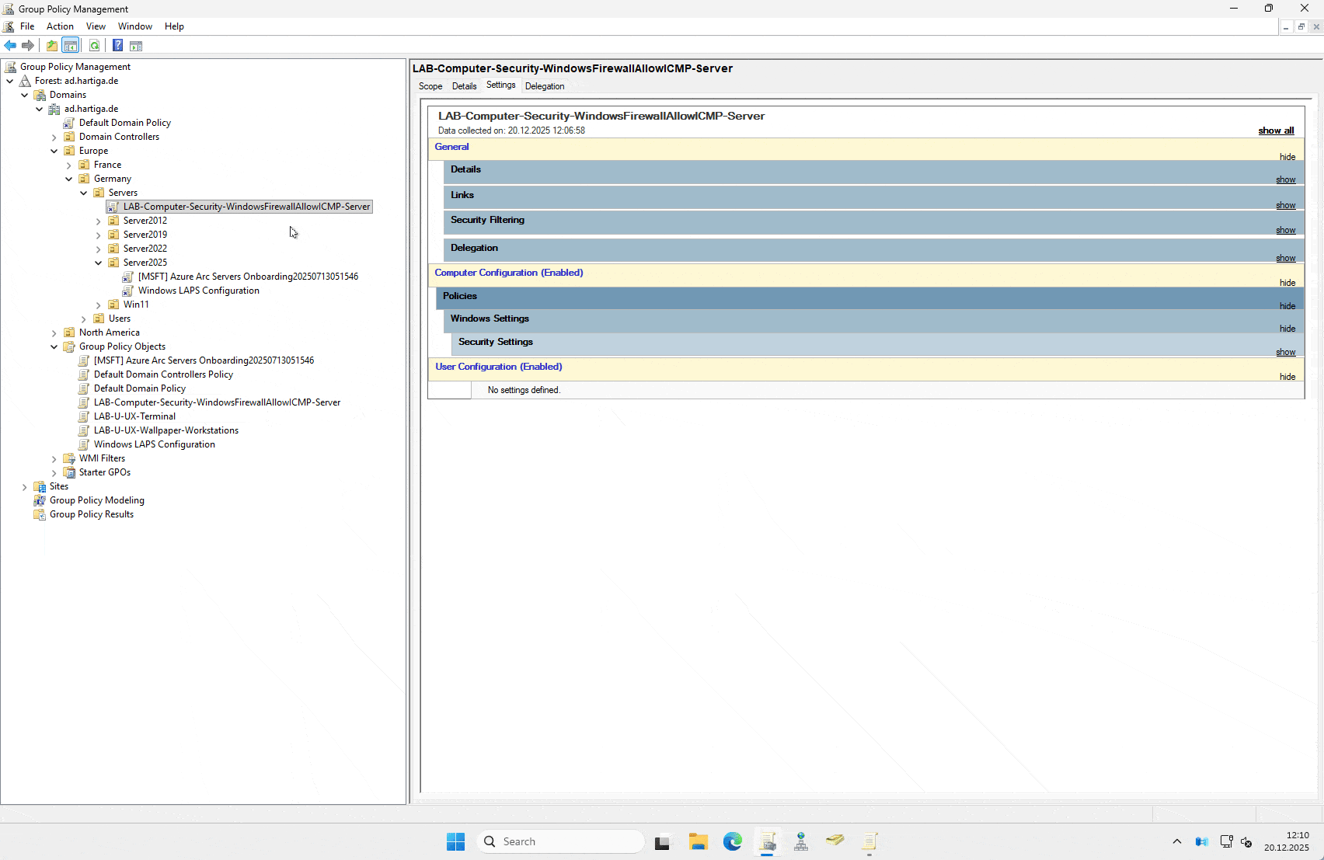Viewport: 1324px width, 860px height.
Task: Open File Explorer from the taskbar
Action: pos(698,841)
